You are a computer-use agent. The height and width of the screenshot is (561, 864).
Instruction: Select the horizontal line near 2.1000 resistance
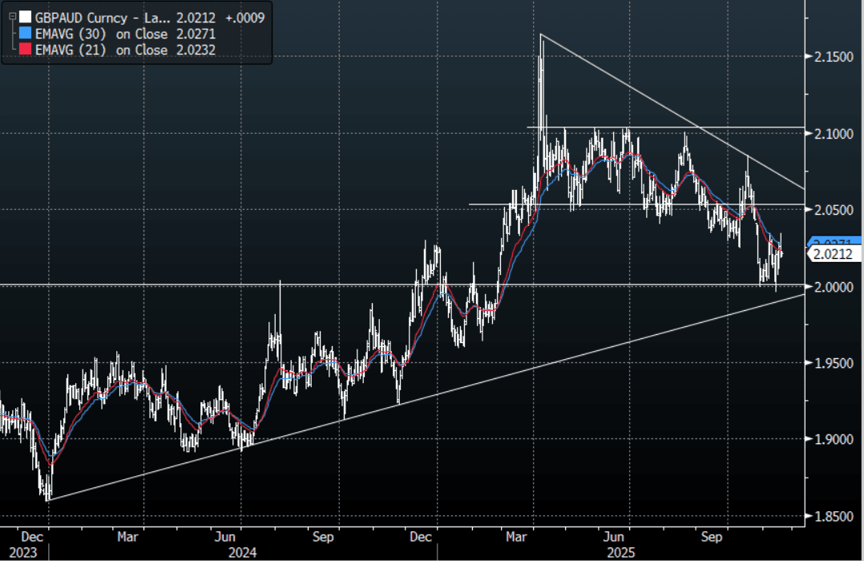pyautogui.click(x=721, y=127)
